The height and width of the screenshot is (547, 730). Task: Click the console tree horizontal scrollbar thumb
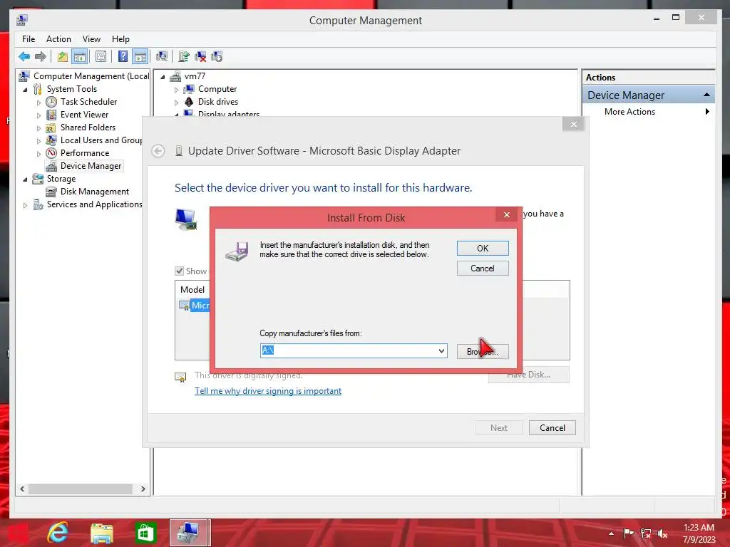[81, 489]
